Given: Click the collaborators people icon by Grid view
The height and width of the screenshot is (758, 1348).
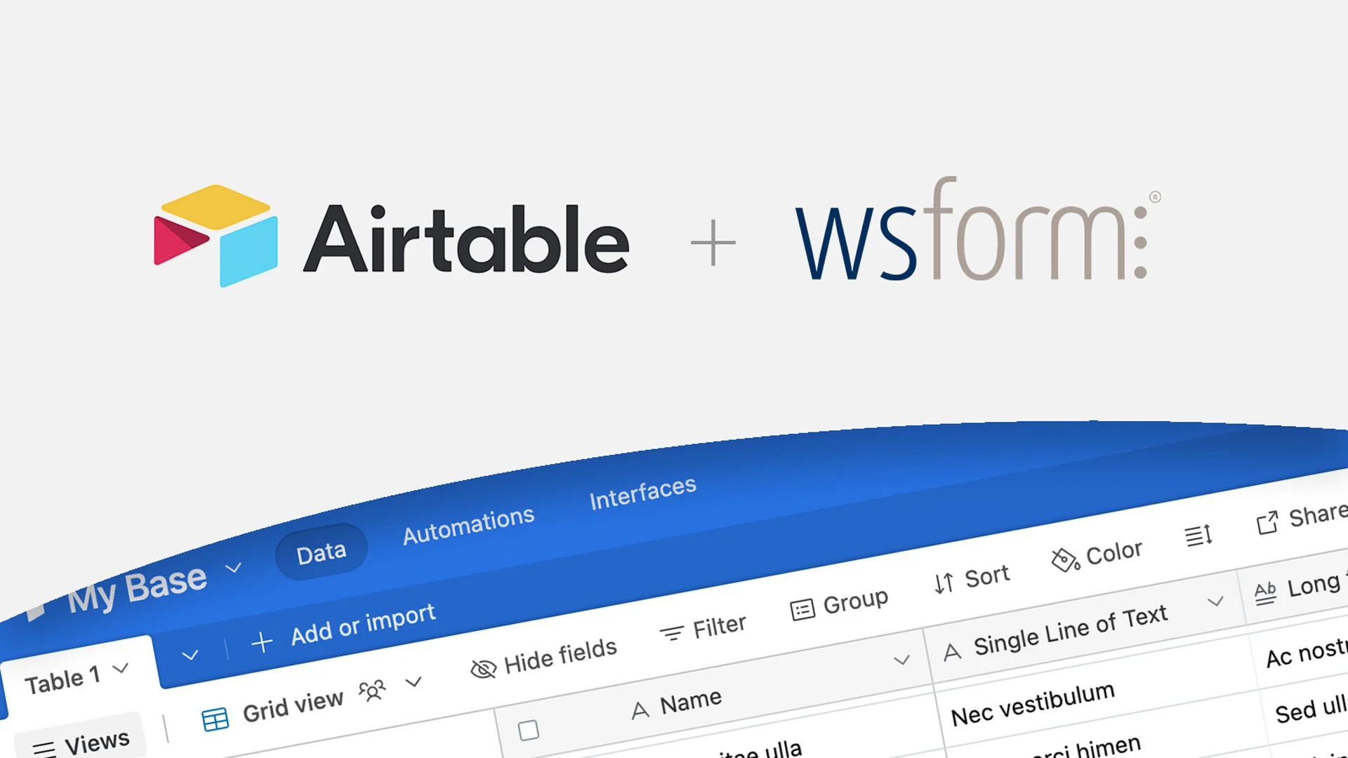Looking at the screenshot, I should [x=372, y=690].
